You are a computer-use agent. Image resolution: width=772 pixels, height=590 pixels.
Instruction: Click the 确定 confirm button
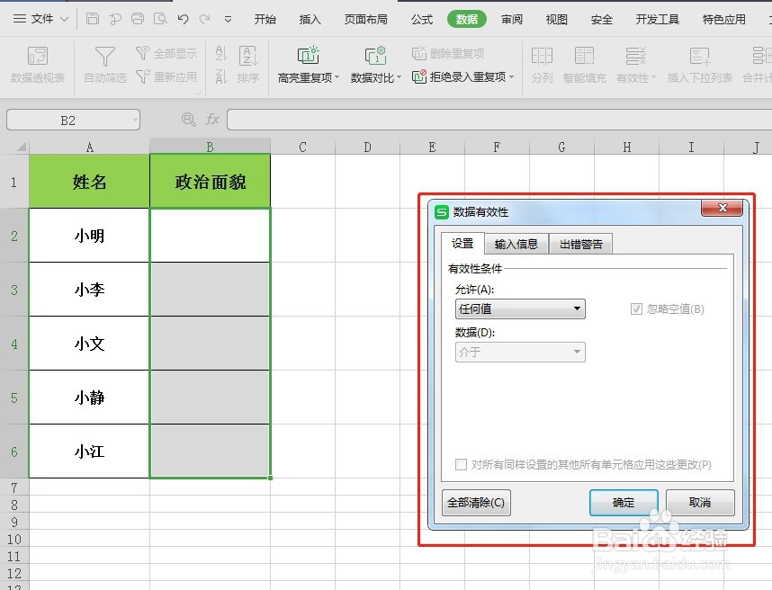(624, 503)
